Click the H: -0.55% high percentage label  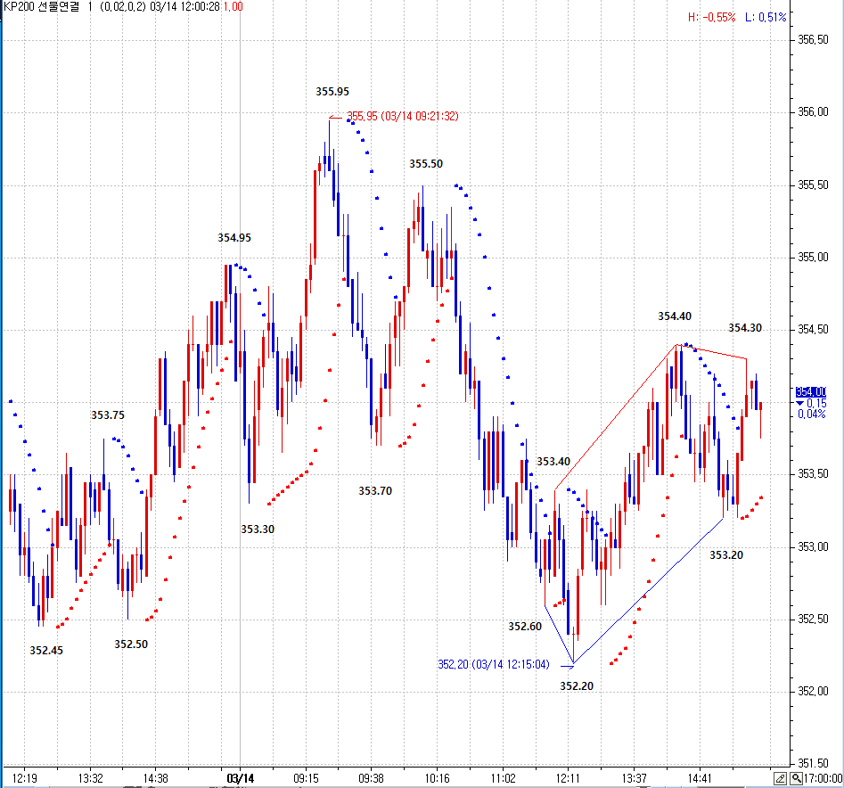tap(711, 17)
